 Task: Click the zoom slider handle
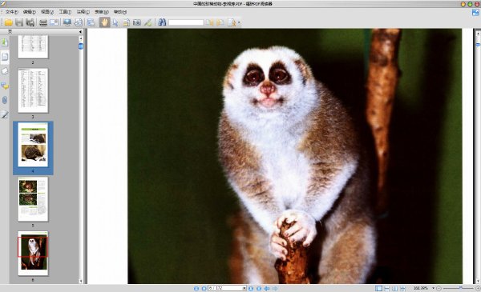pos(460,288)
